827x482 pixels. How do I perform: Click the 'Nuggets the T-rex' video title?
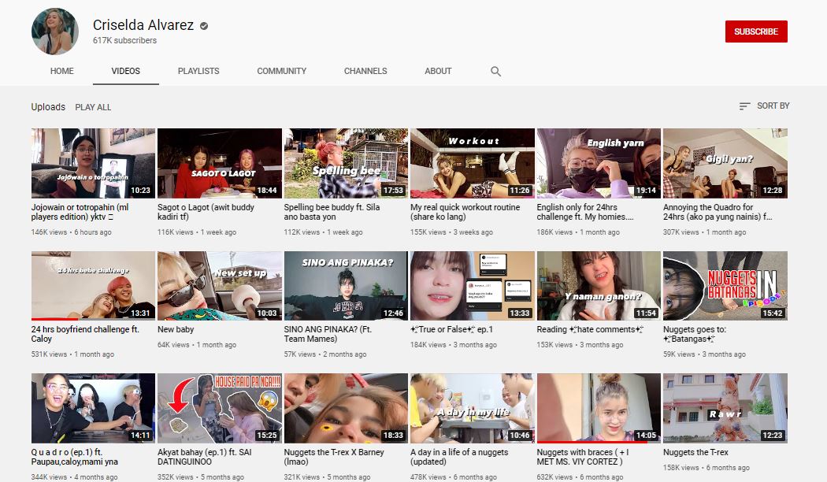tap(695, 453)
